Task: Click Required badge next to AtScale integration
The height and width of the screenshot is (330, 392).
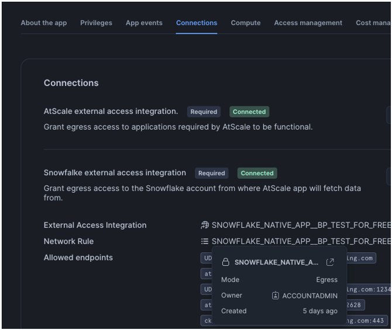Action: pyautogui.click(x=204, y=112)
